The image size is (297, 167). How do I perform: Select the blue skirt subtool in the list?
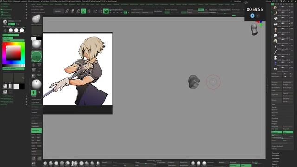(x=275, y=63)
